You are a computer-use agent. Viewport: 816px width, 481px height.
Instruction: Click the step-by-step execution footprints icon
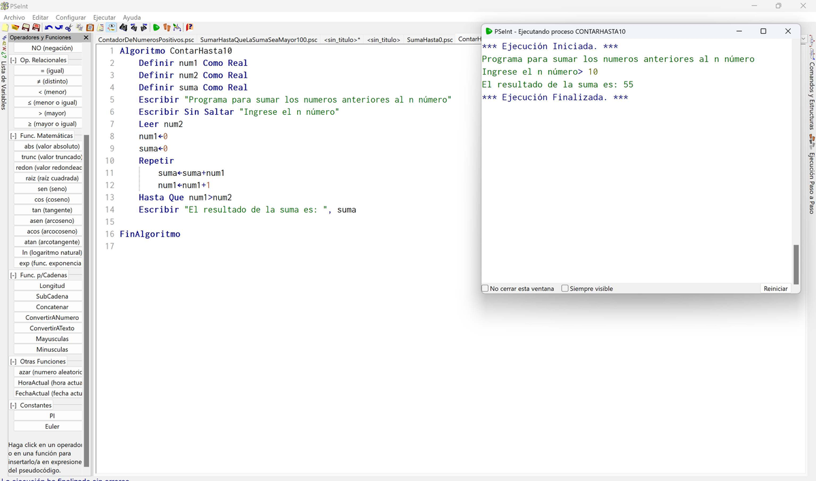[x=167, y=28]
